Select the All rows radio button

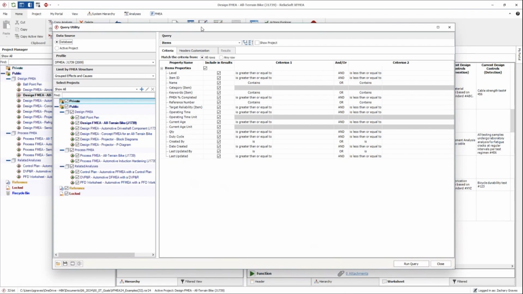(x=202, y=58)
